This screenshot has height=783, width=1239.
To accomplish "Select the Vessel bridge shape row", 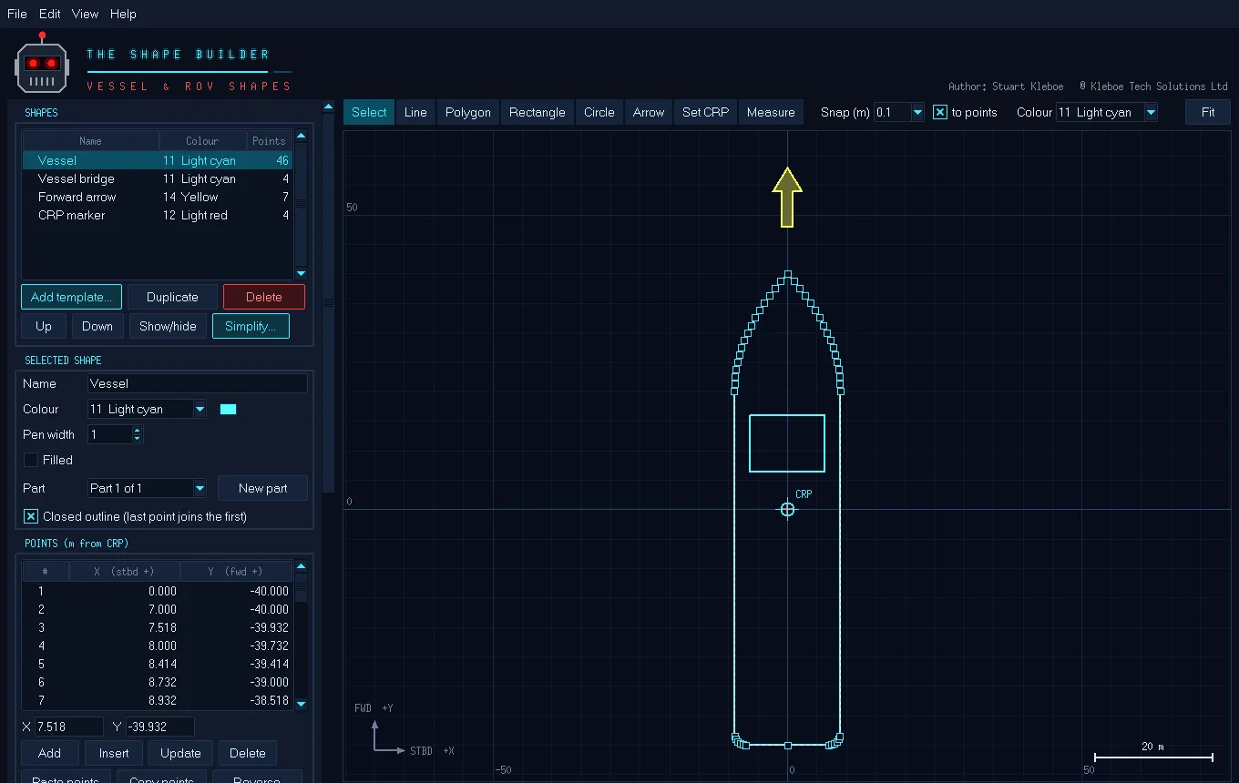I will pyautogui.click(x=158, y=179).
